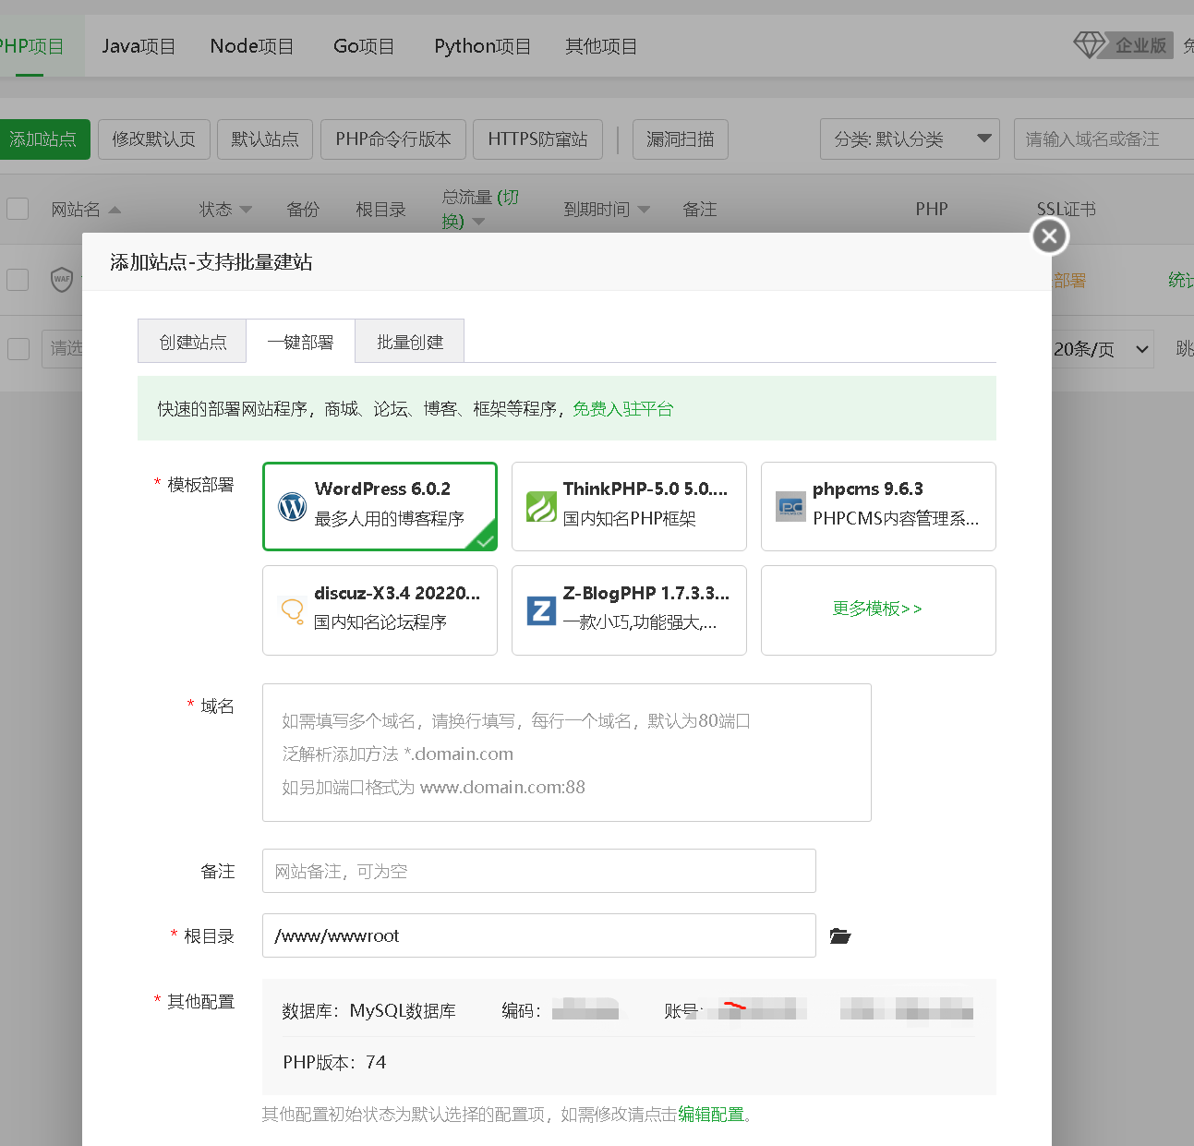
Task: Click the 默认站点 button
Action: (x=265, y=139)
